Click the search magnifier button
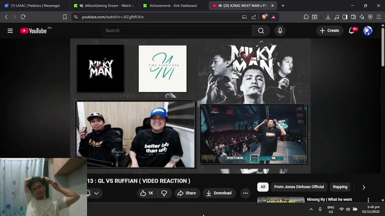This screenshot has height=216, width=385. [261, 31]
